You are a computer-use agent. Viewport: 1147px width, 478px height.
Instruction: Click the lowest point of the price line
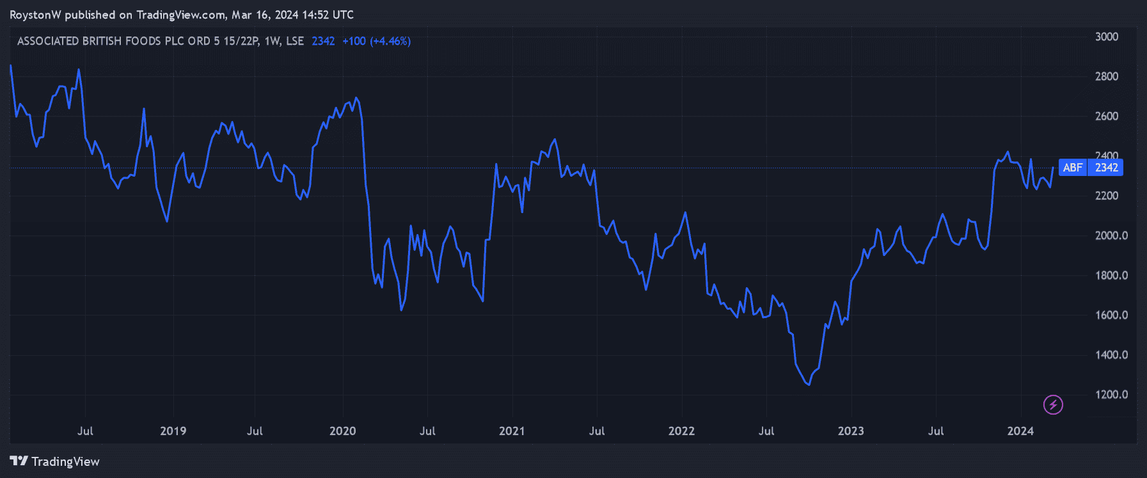click(809, 385)
